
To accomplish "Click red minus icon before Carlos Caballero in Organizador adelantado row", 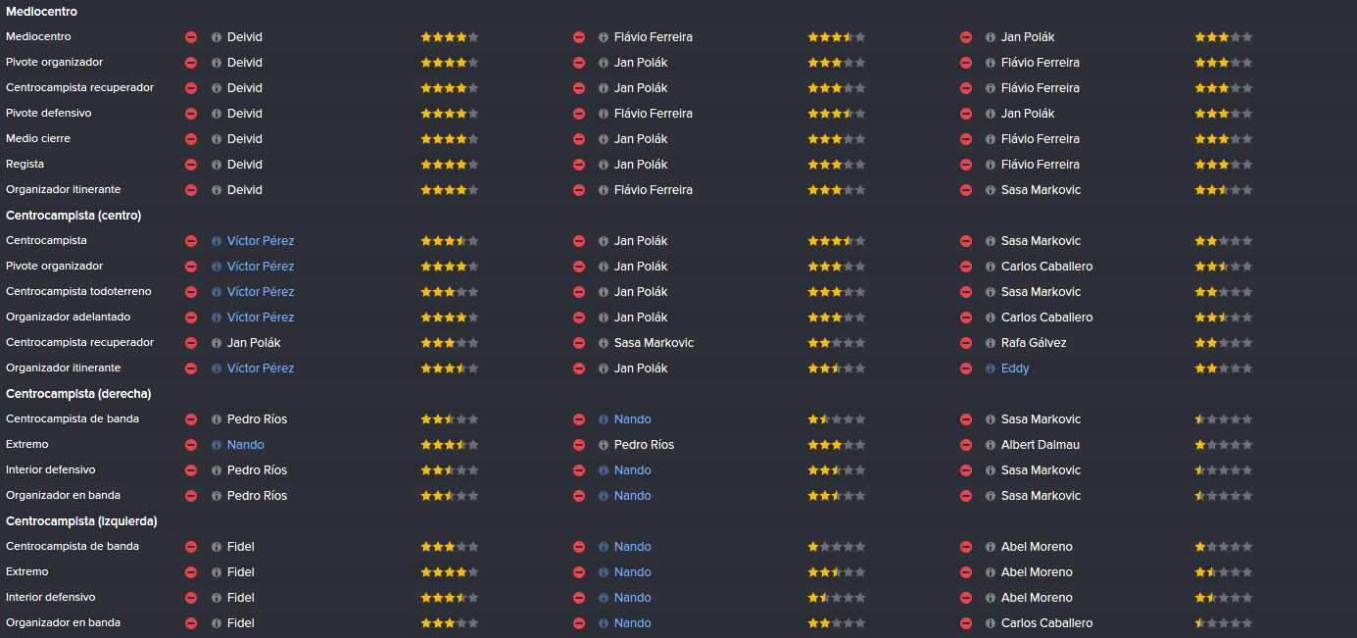I will (x=965, y=318).
